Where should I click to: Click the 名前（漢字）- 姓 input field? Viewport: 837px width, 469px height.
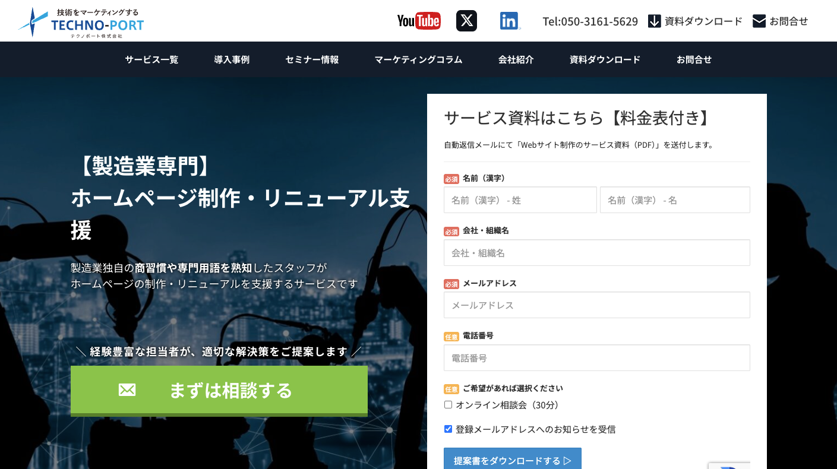point(520,200)
